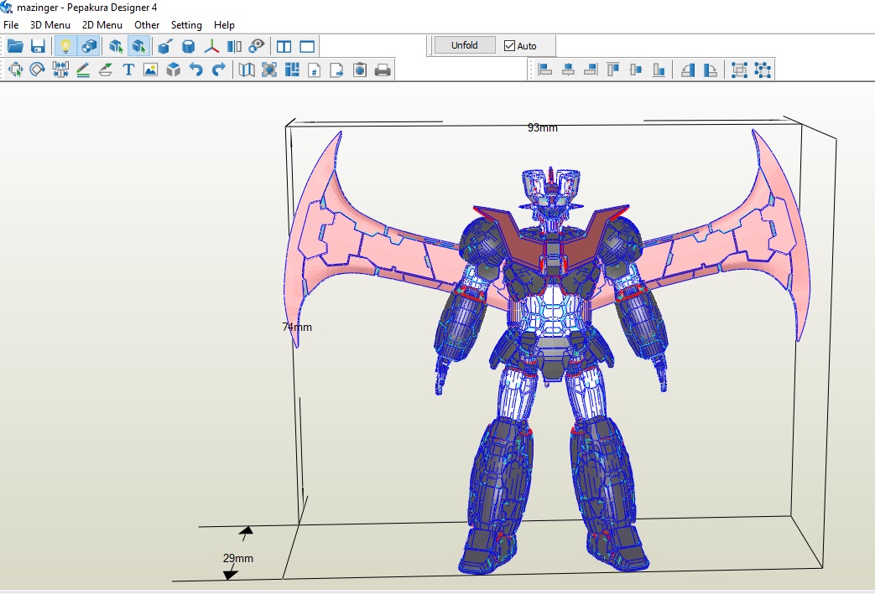Open the Setting menu

pos(186,25)
